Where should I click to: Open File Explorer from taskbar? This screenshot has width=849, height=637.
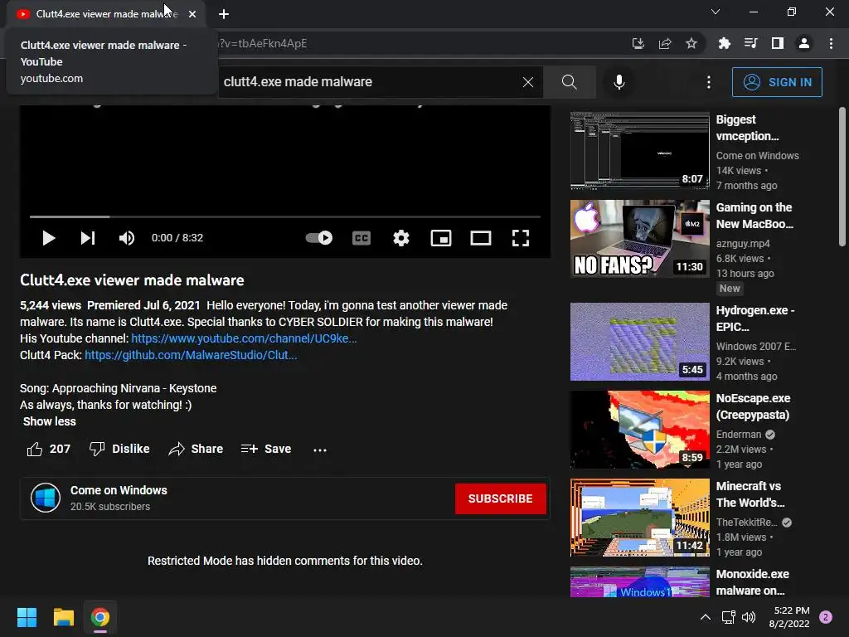pyautogui.click(x=63, y=617)
